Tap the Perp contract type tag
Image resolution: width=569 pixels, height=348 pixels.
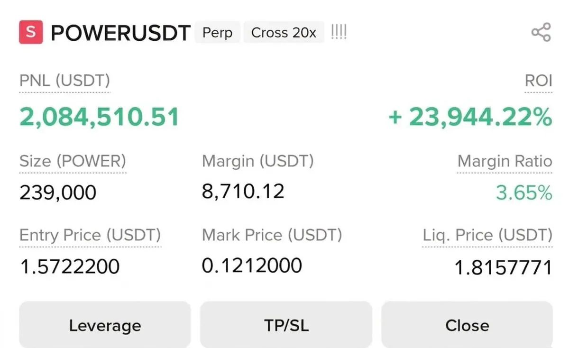pos(218,33)
